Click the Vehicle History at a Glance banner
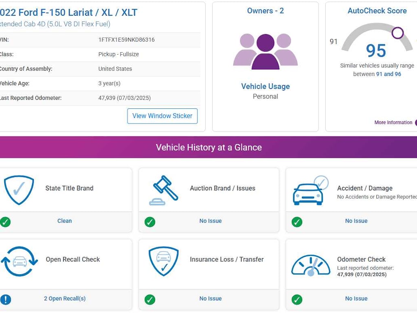The height and width of the screenshot is (313, 417). tap(208, 147)
